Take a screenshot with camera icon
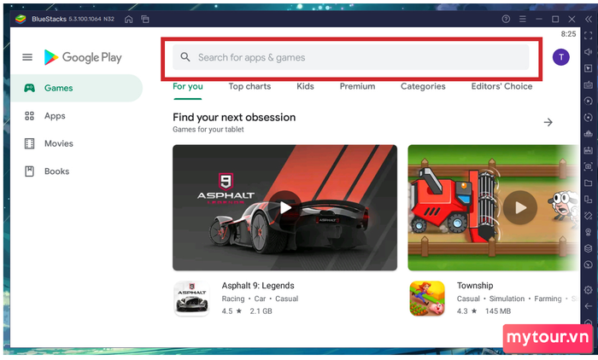598x360 pixels. click(588, 166)
